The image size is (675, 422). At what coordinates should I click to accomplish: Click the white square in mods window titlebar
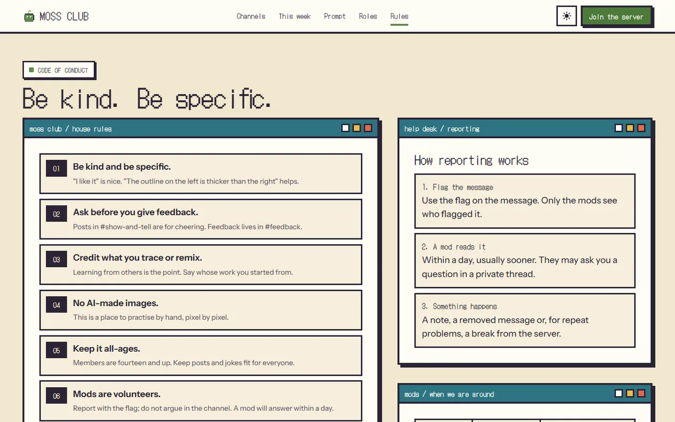click(x=619, y=394)
